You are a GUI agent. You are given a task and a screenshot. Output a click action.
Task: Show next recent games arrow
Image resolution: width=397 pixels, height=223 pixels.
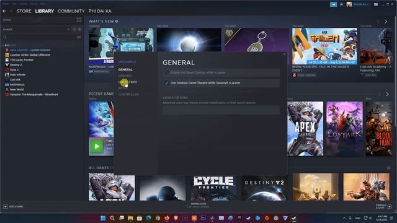click(x=387, y=94)
